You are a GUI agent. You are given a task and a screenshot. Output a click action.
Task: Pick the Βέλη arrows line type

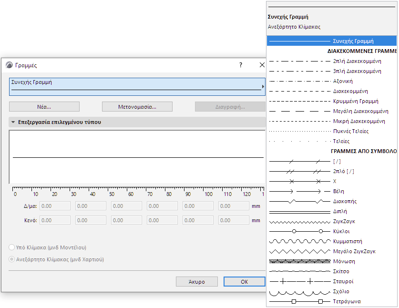[332, 191]
